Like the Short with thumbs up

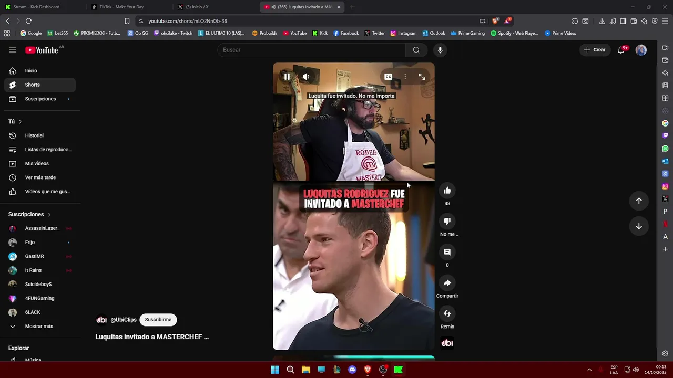tap(447, 191)
